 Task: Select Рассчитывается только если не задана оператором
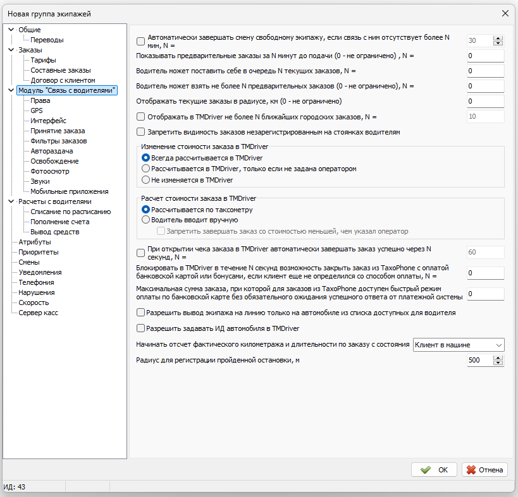pos(145,169)
